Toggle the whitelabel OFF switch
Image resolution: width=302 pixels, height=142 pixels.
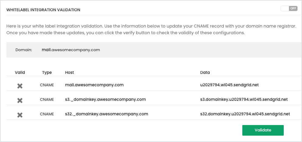coord(289,8)
